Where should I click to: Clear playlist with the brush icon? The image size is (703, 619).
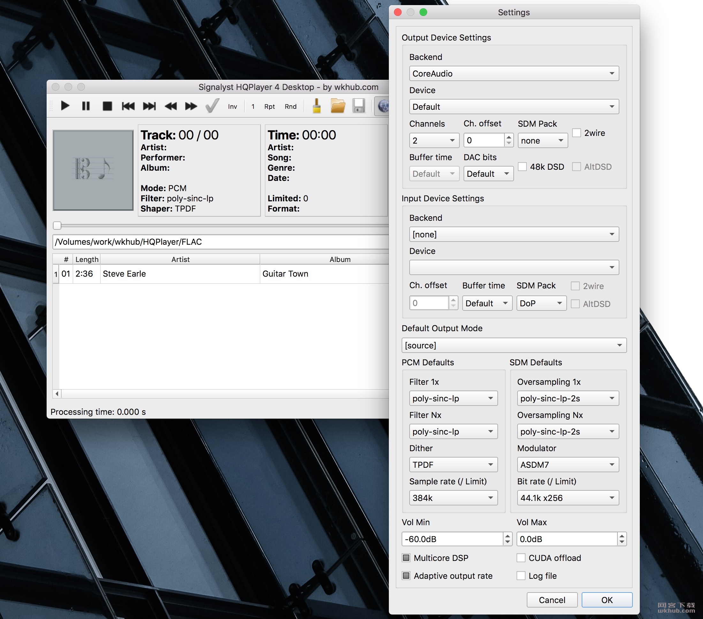[x=317, y=106]
